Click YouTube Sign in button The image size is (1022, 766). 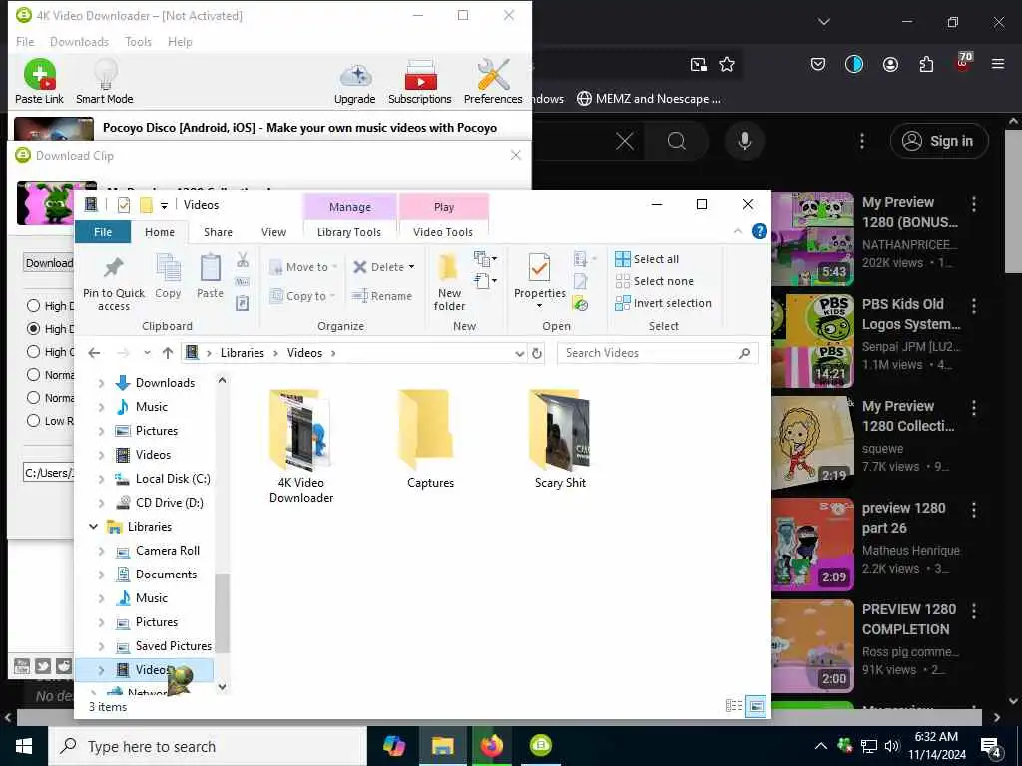[939, 141]
